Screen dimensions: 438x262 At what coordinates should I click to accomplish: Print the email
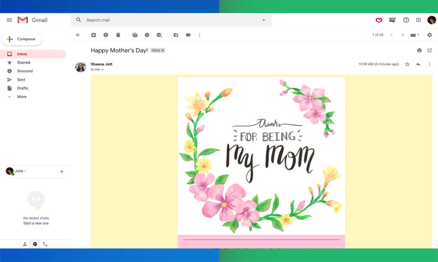click(419, 50)
